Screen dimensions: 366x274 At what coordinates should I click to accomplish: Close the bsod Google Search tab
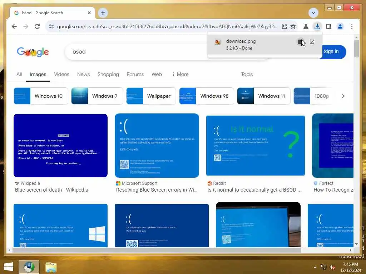(89, 13)
